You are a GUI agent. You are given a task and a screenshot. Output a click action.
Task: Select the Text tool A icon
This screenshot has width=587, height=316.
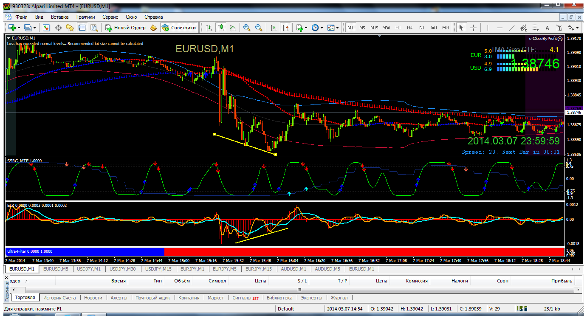[x=547, y=28]
